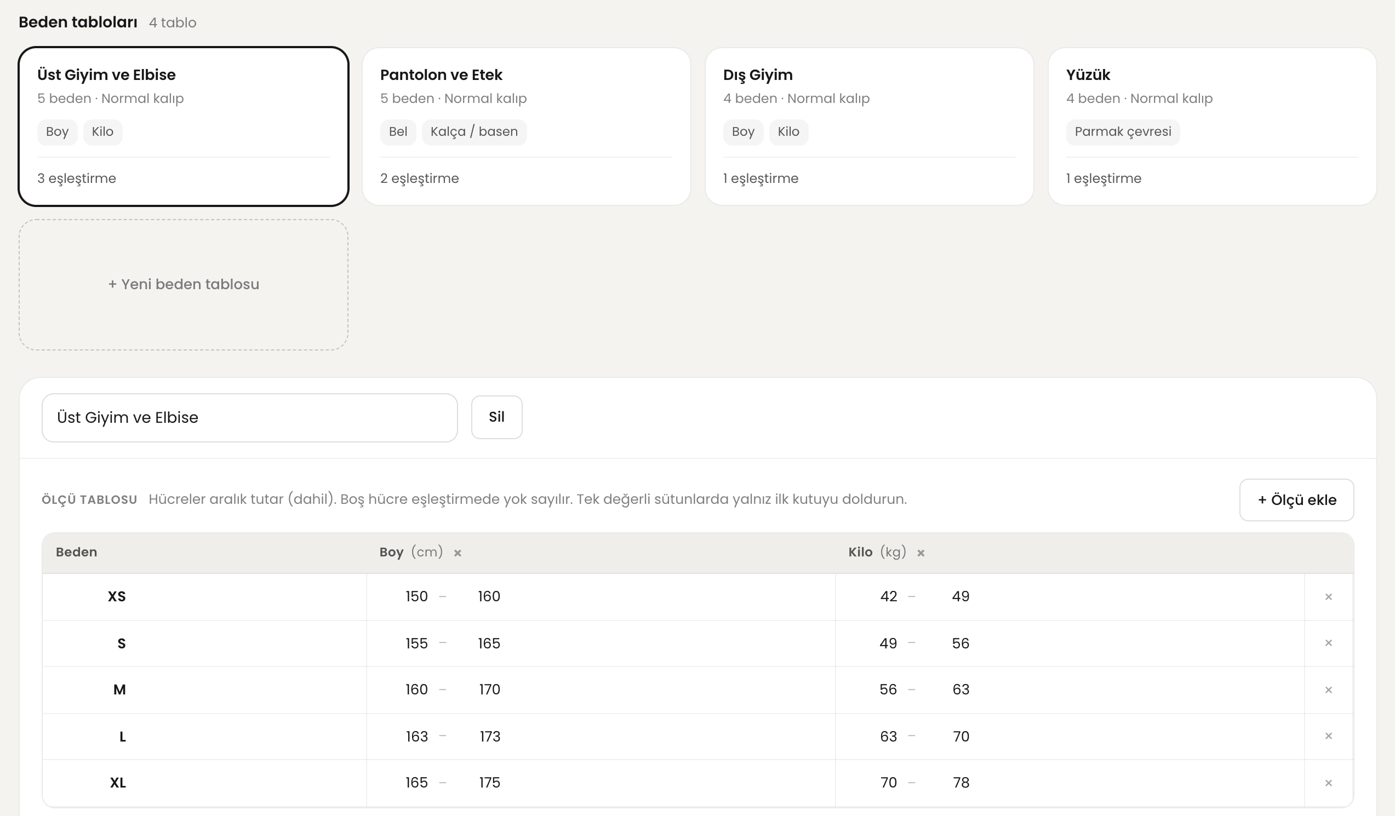Click the Kalça / basen tag on Pantolon card
Screen dimensions: 1395x816
point(474,132)
